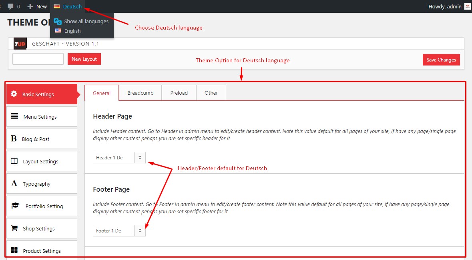Click the Product Settings grid icon

click(14, 250)
